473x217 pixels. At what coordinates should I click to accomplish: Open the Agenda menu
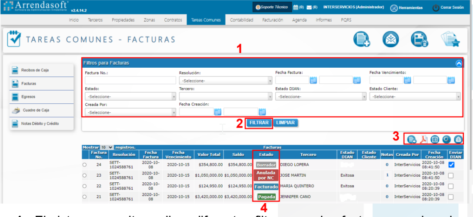coord(300,20)
